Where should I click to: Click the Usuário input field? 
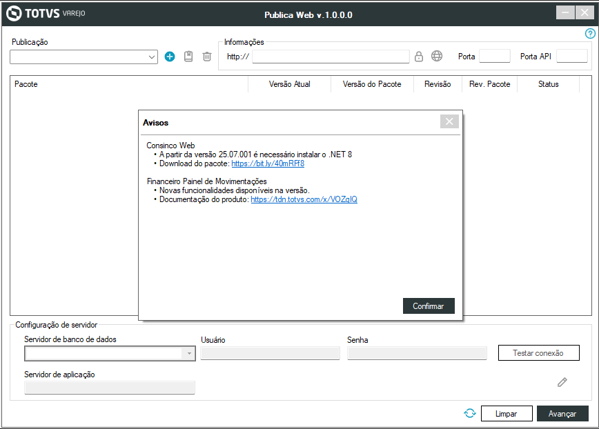pos(270,353)
